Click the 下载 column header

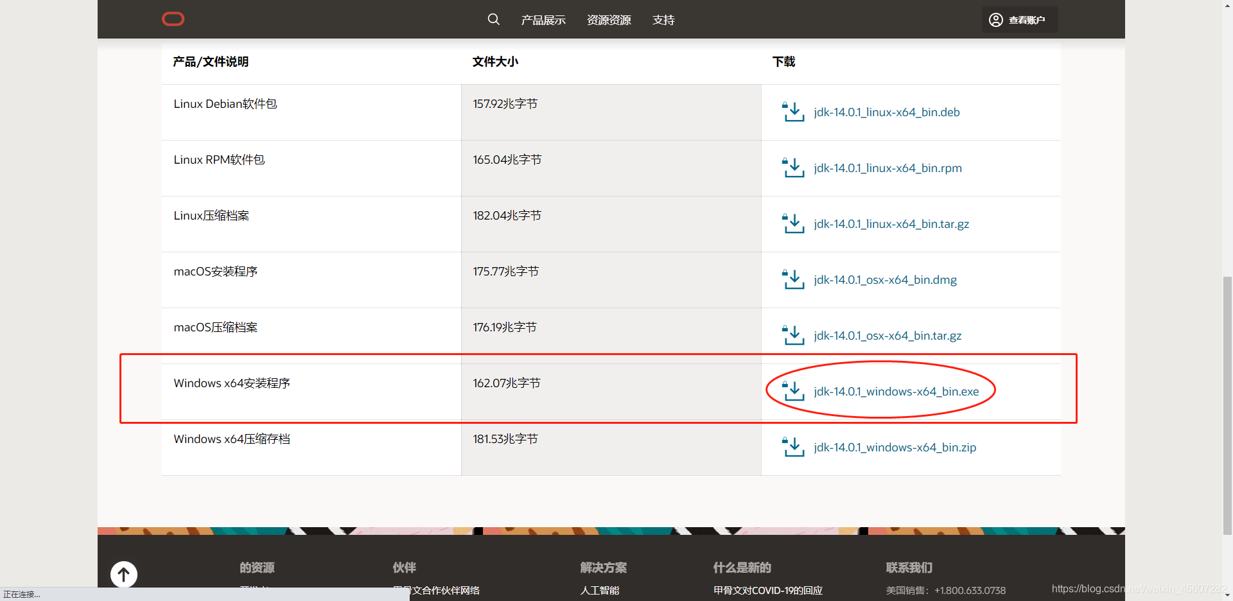click(783, 62)
